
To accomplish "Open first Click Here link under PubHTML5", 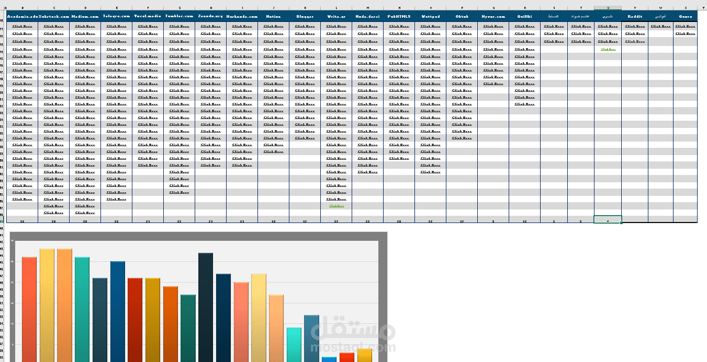I will click(x=399, y=26).
